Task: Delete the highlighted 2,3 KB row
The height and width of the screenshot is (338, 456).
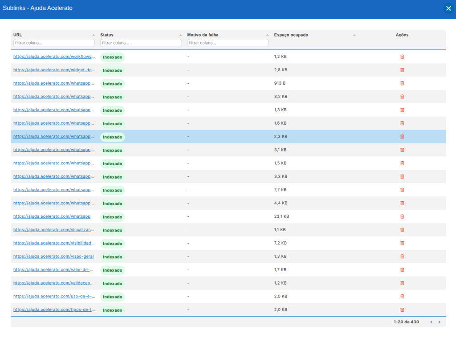Action: tap(402, 136)
